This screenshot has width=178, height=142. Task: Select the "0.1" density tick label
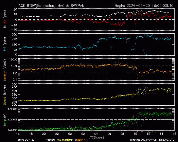tap(15, 80)
